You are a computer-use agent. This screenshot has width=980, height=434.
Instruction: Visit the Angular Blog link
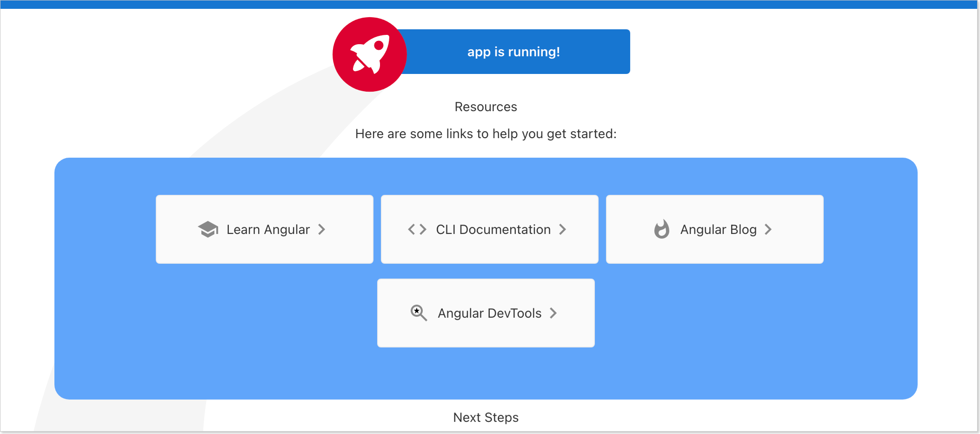click(x=714, y=229)
